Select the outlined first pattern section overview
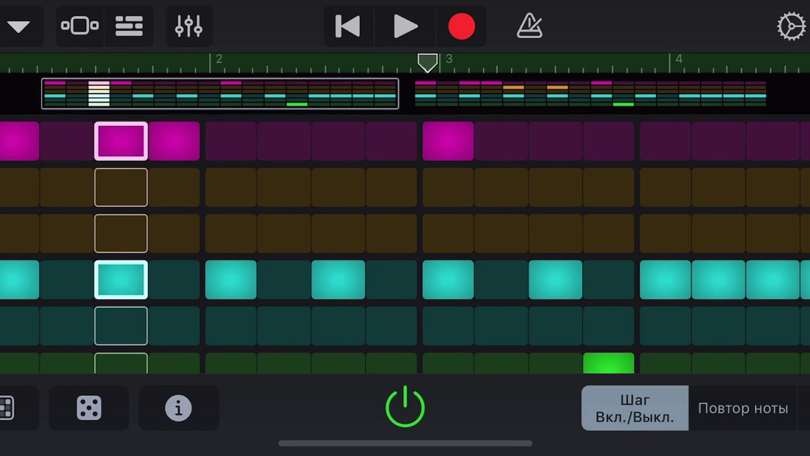Viewport: 810px width, 456px height. pos(220,94)
